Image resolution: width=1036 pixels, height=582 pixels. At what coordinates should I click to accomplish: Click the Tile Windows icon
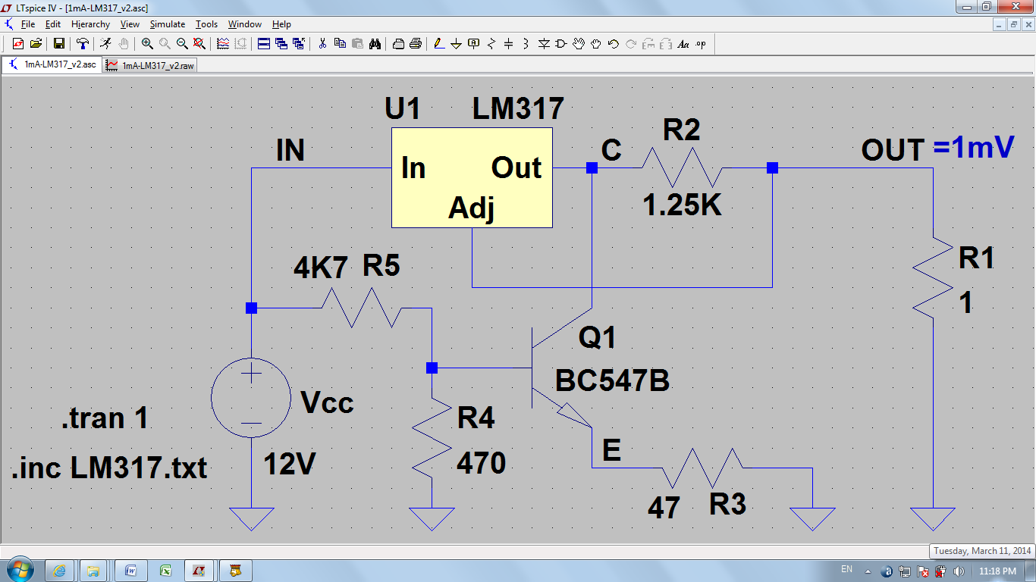point(263,44)
